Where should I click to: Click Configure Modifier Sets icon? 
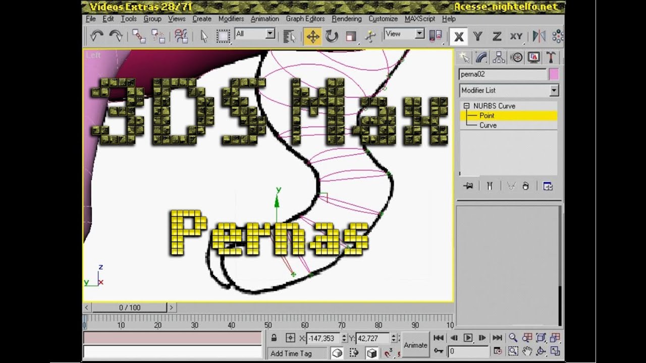pos(548,186)
